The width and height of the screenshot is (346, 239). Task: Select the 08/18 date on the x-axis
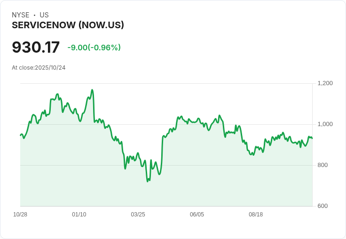coord(256,215)
